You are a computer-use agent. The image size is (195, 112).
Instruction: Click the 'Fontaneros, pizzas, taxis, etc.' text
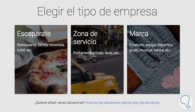[x=96, y=53]
